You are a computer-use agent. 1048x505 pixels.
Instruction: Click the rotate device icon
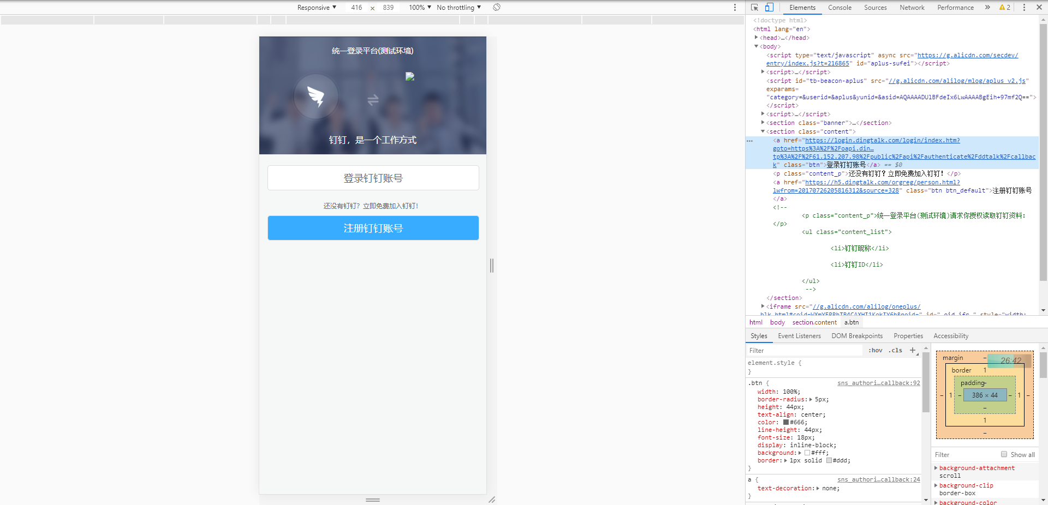(x=497, y=7)
